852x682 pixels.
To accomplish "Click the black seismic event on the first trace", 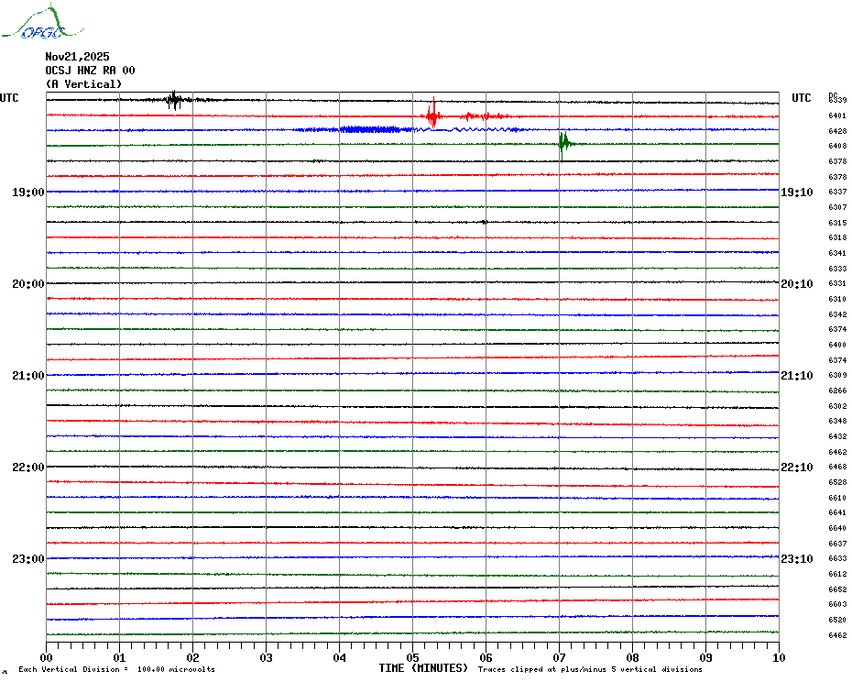I will click(173, 100).
